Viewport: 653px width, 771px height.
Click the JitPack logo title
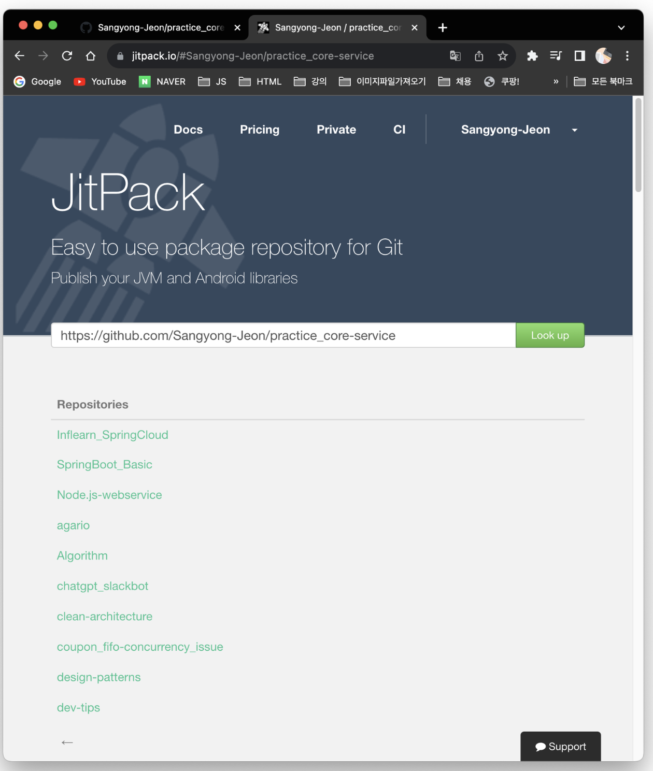click(128, 193)
